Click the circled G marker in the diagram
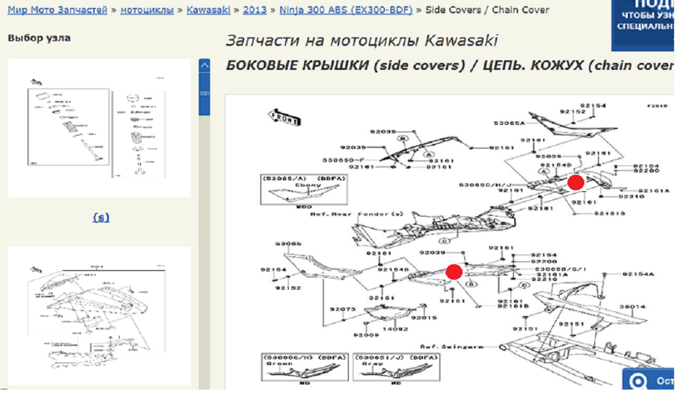This screenshot has height=395, width=682. pos(444,241)
